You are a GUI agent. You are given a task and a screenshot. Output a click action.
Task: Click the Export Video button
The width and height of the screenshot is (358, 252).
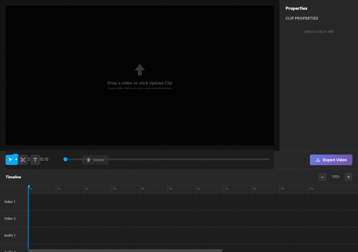331,160
